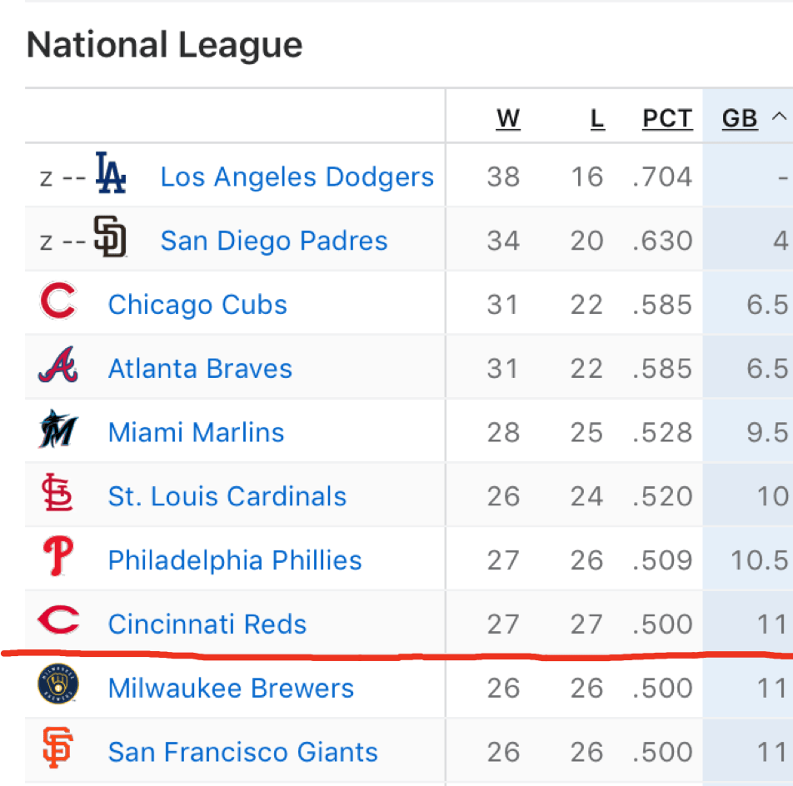The width and height of the screenshot is (793, 786).
Task: Click the St. Louis Cardinals logo icon
Action: 57,494
